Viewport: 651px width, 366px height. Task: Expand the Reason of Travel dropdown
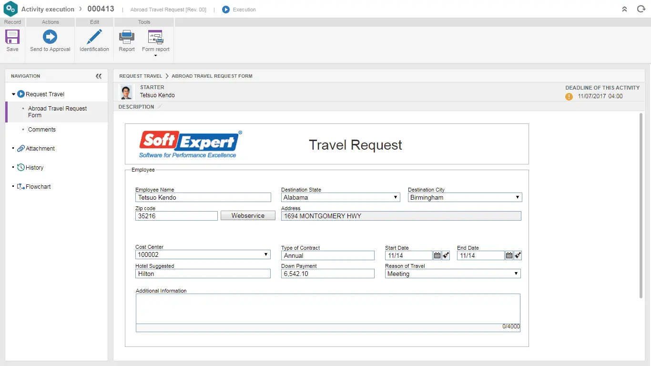[516, 274]
